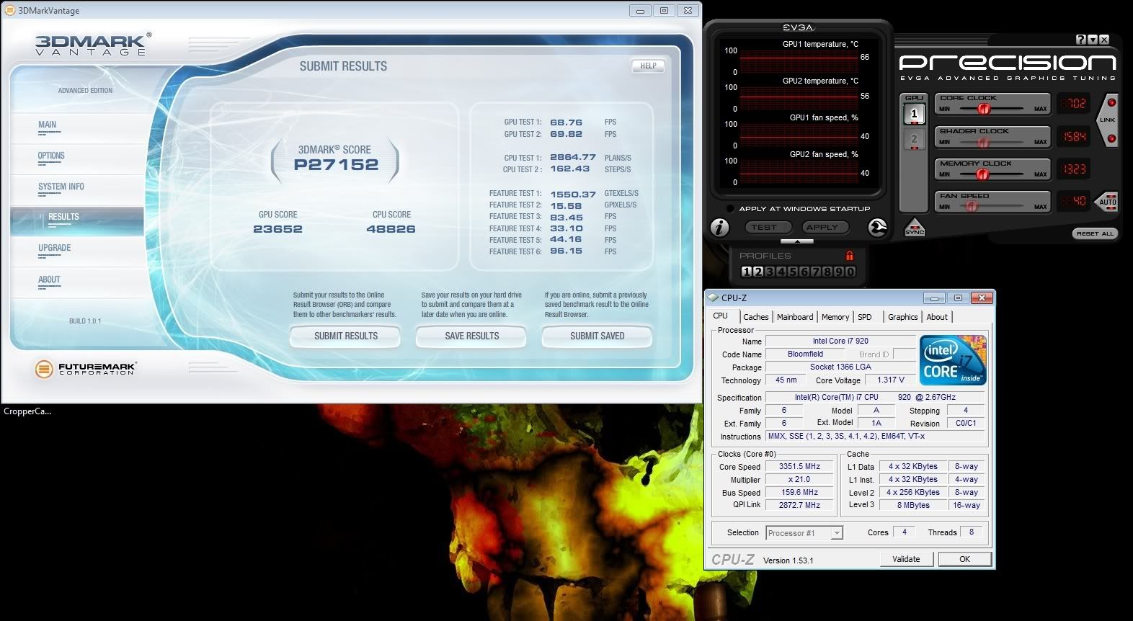Select GPU 2 button in Precision

(x=914, y=139)
